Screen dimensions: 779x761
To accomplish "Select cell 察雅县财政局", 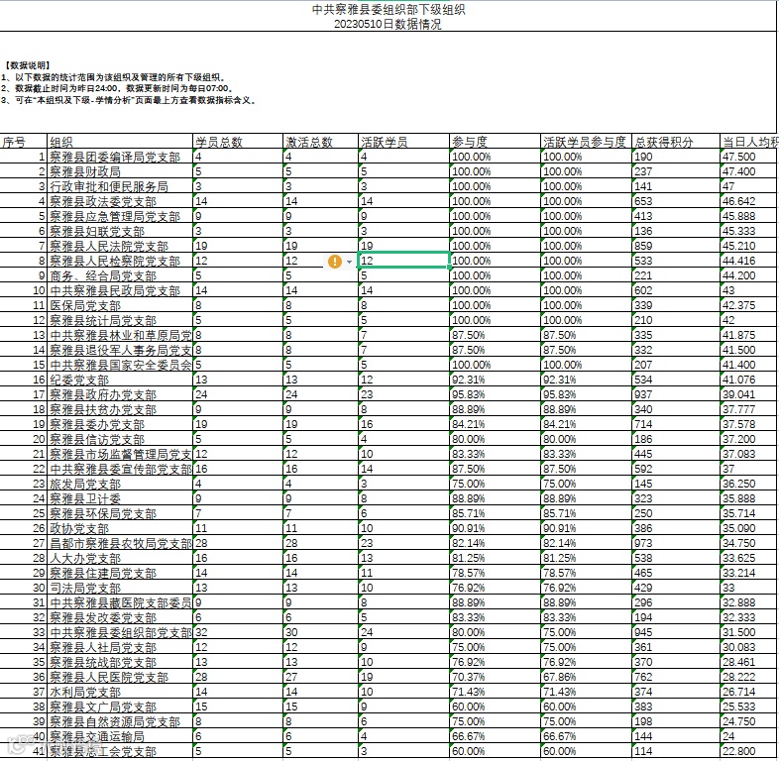I will [x=120, y=171].
